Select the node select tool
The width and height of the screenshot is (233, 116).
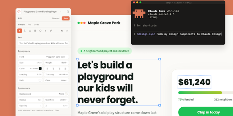point(25,31)
